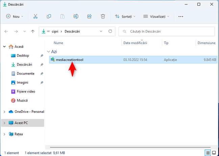
Task: Open the Nou (New) menu
Action: (x=15, y=17)
